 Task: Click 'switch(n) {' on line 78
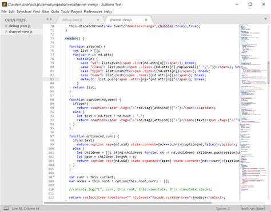point(87,59)
